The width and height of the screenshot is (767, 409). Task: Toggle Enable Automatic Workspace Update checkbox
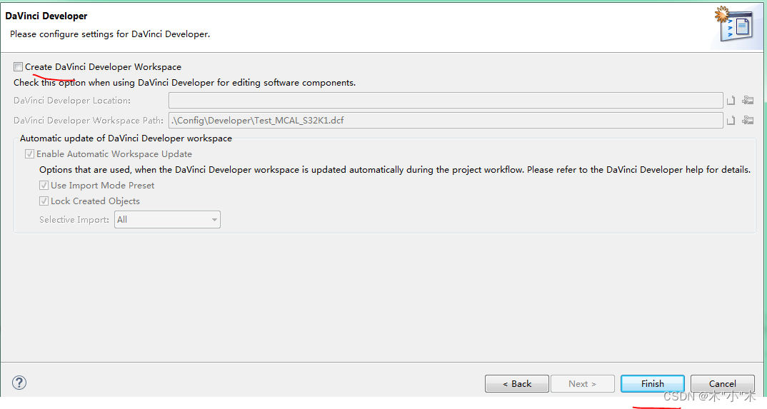pyautogui.click(x=29, y=154)
